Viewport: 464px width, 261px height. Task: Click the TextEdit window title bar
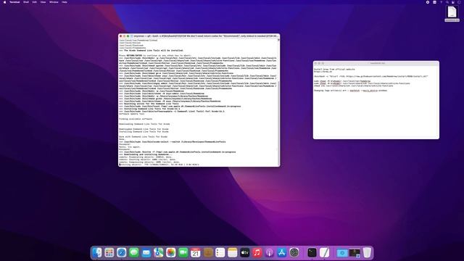[376, 63]
